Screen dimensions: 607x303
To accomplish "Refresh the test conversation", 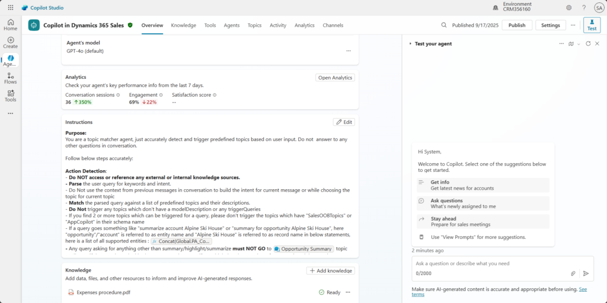I will click(x=588, y=44).
